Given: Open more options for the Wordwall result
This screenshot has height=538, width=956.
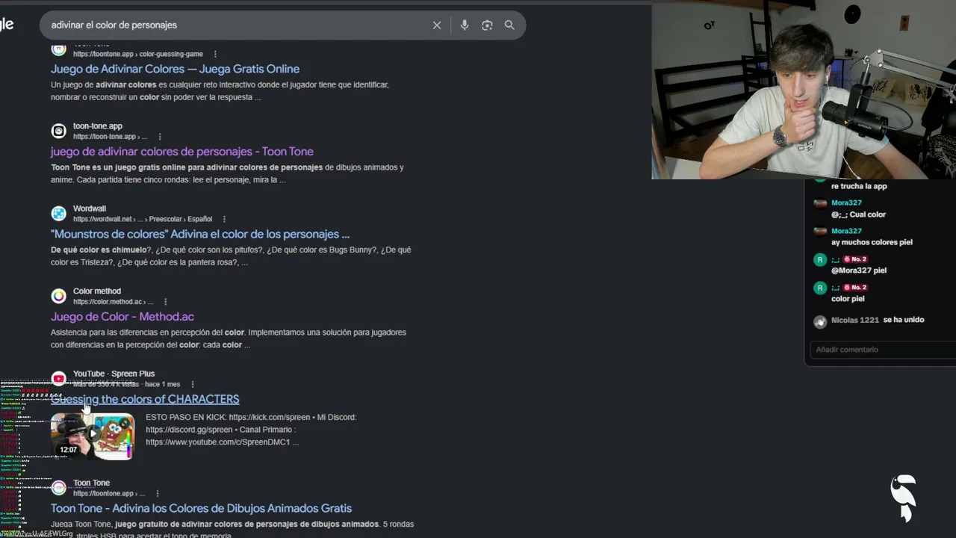Looking at the screenshot, I should (x=224, y=219).
